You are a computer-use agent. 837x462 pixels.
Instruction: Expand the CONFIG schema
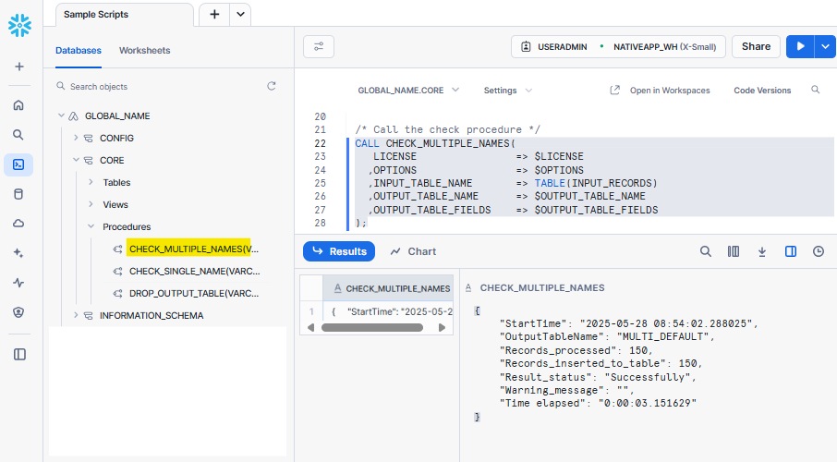(x=76, y=138)
